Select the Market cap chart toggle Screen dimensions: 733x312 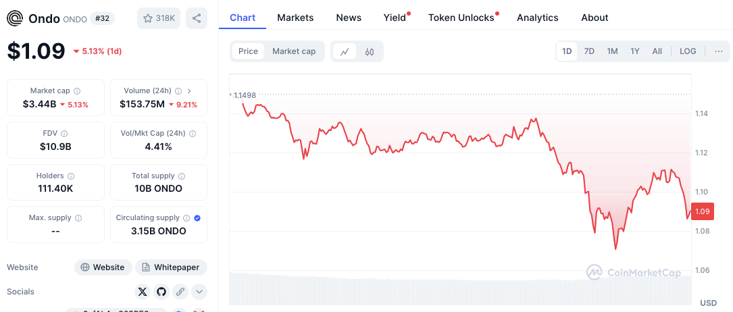(294, 51)
